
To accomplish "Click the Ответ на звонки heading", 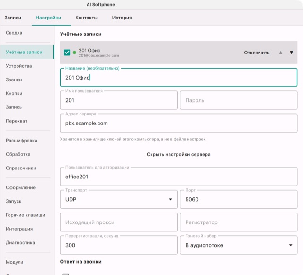I will click(x=81, y=262).
